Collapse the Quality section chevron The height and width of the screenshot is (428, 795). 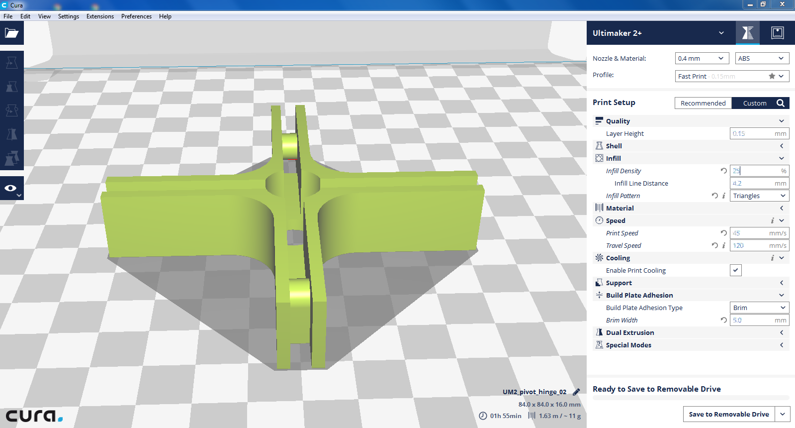(782, 121)
